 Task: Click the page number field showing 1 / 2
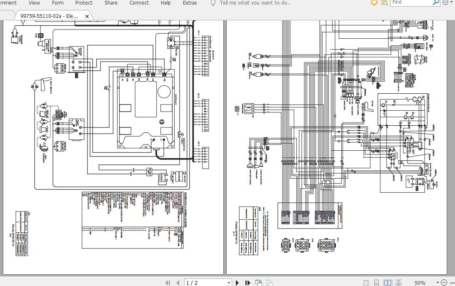(x=205, y=283)
